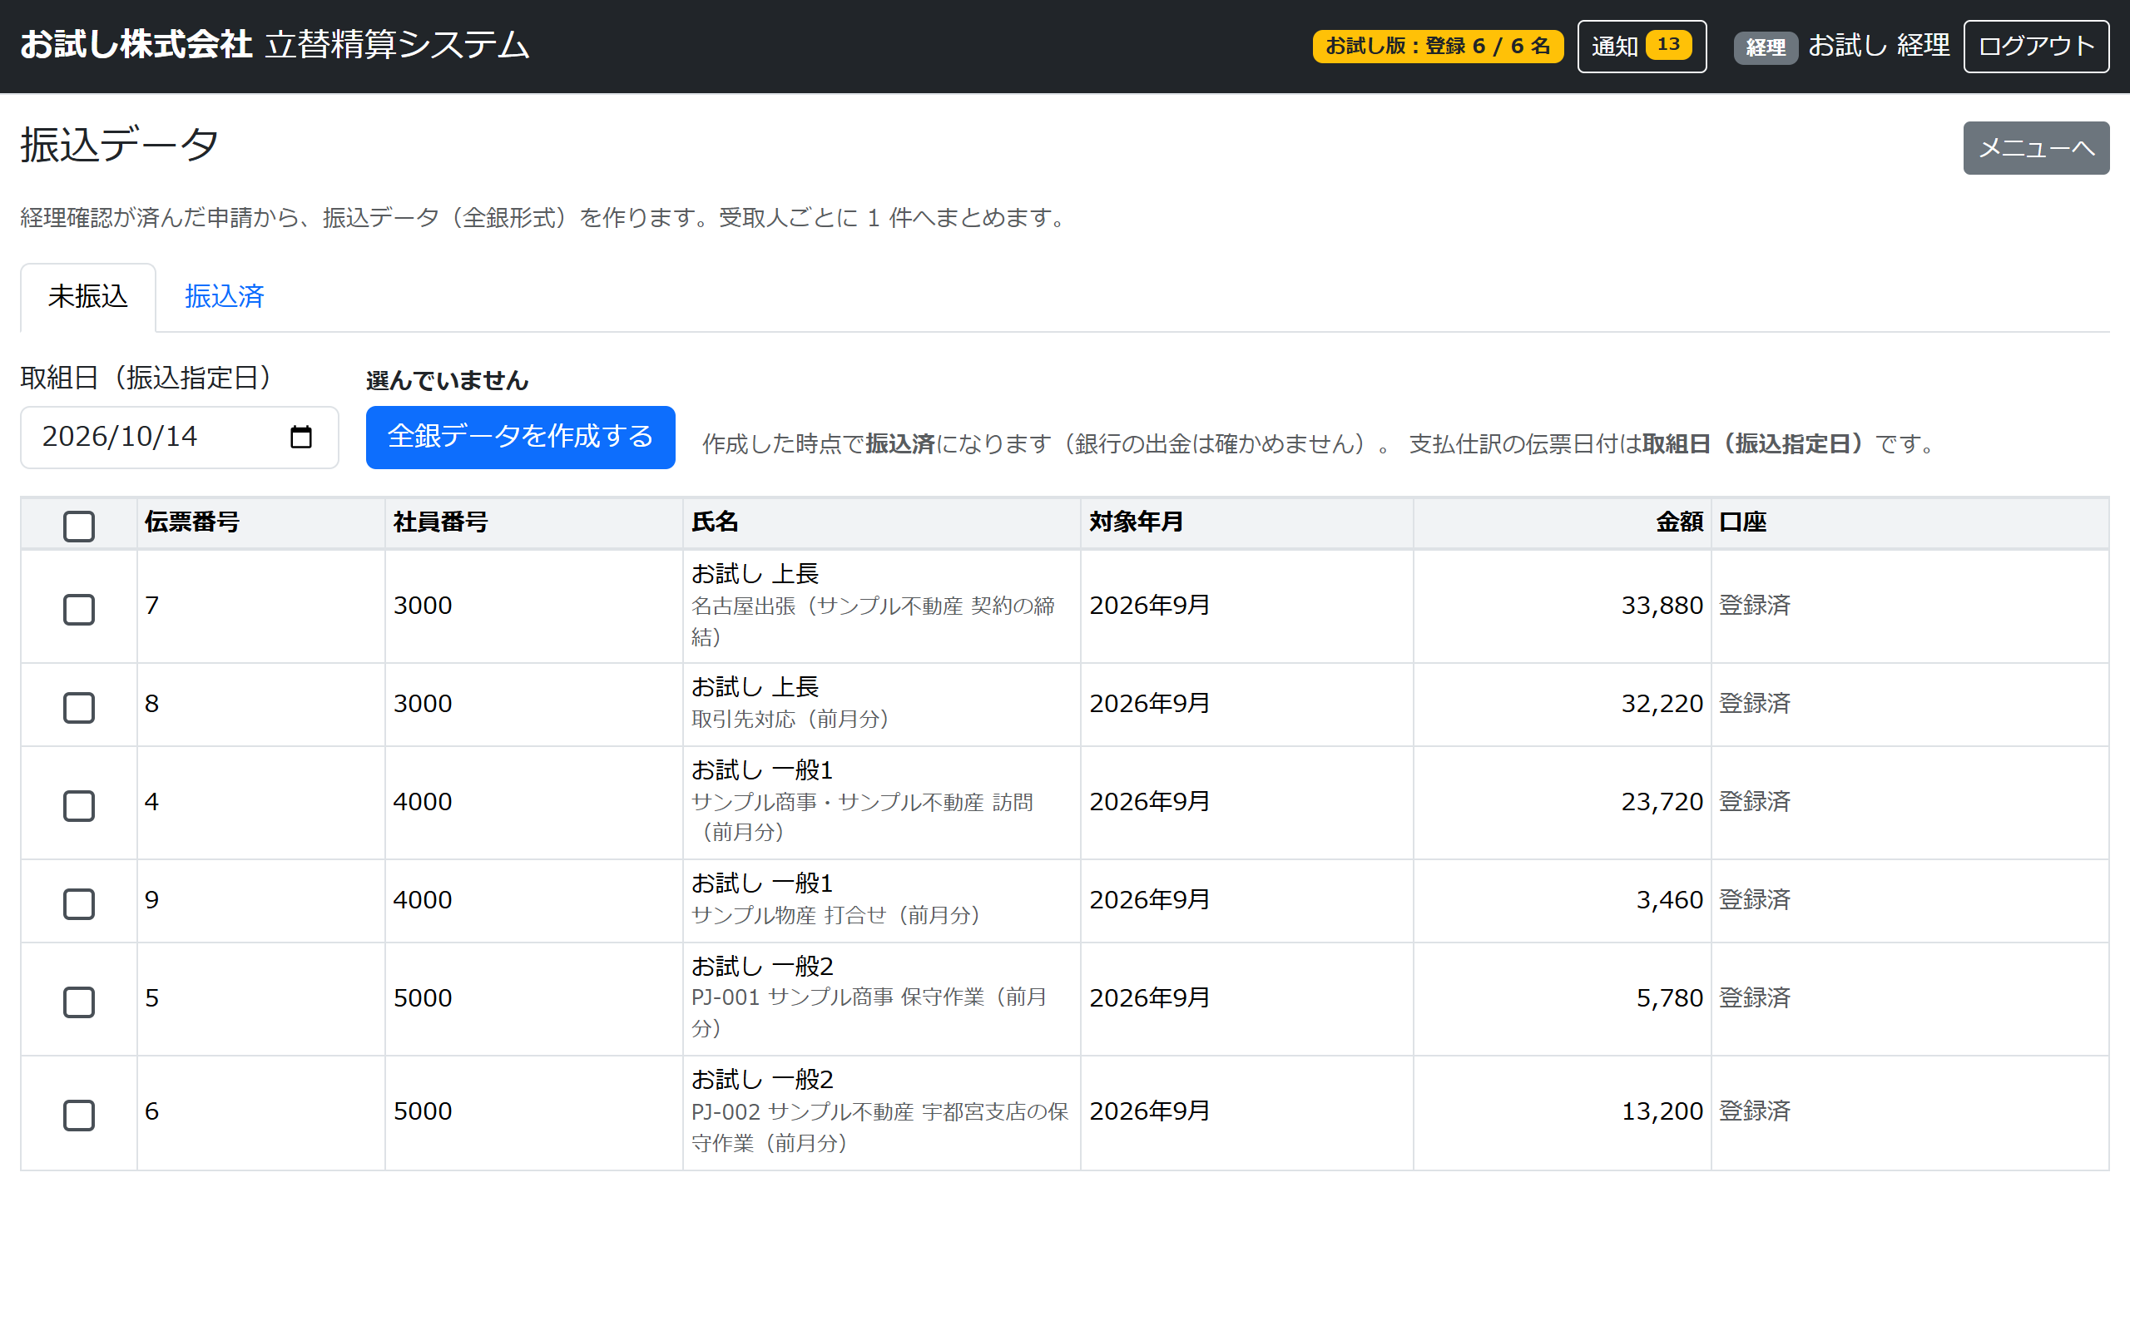Open the 通知 notifications button

[x=1642, y=46]
